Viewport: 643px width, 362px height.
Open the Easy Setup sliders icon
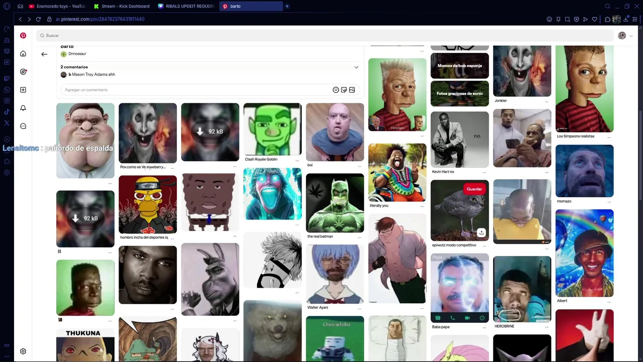coord(635,19)
